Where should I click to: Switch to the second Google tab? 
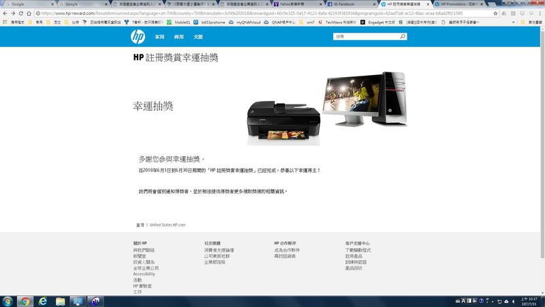[82, 4]
